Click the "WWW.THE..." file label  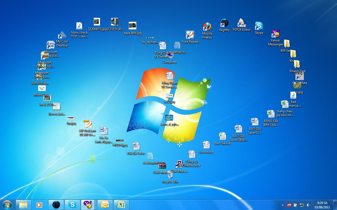pos(40,83)
